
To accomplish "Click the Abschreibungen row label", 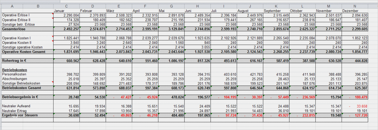I will (14, 79).
